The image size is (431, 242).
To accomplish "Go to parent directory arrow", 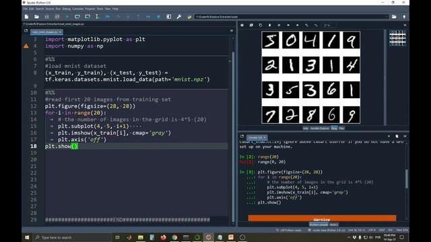I will pos(404,17).
